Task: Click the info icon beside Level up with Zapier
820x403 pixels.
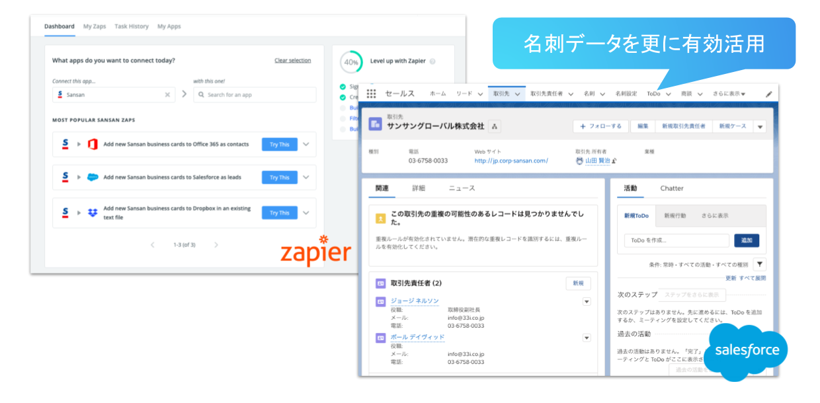Action: click(432, 61)
